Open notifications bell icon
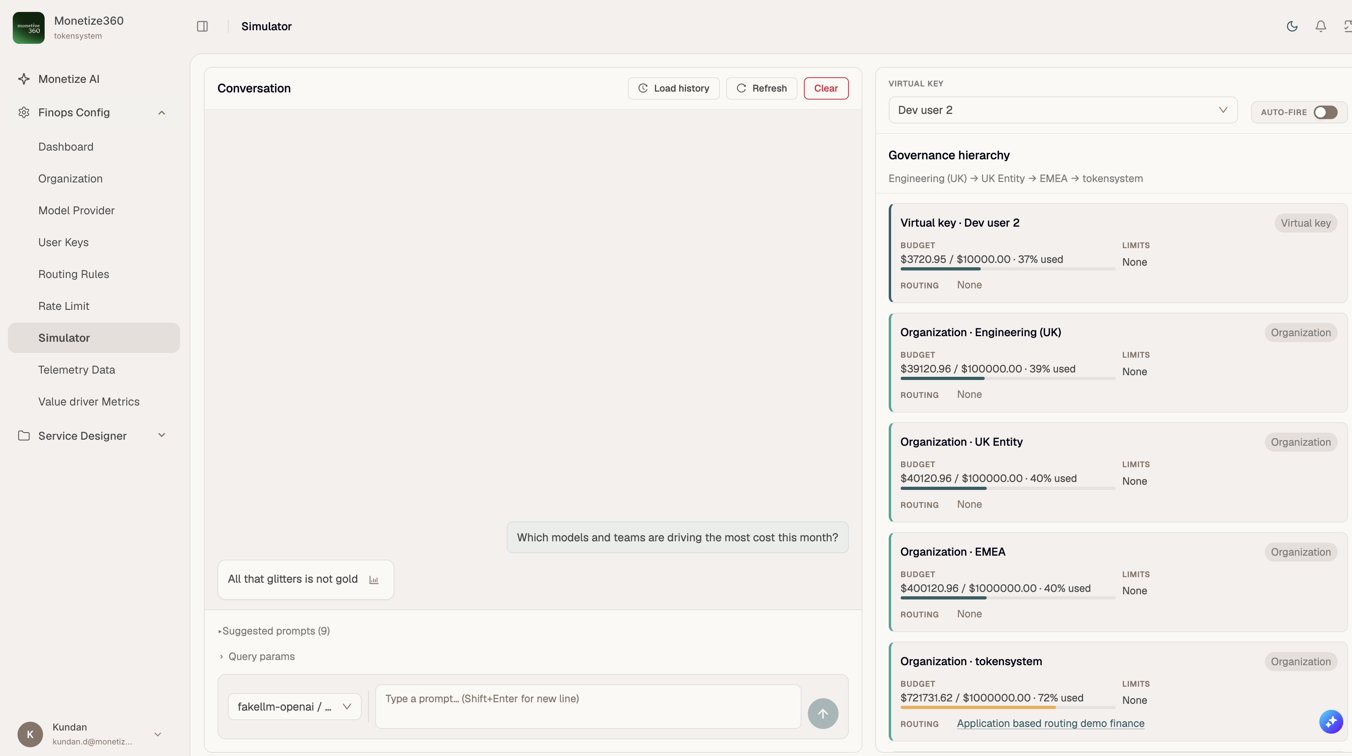 (x=1321, y=26)
